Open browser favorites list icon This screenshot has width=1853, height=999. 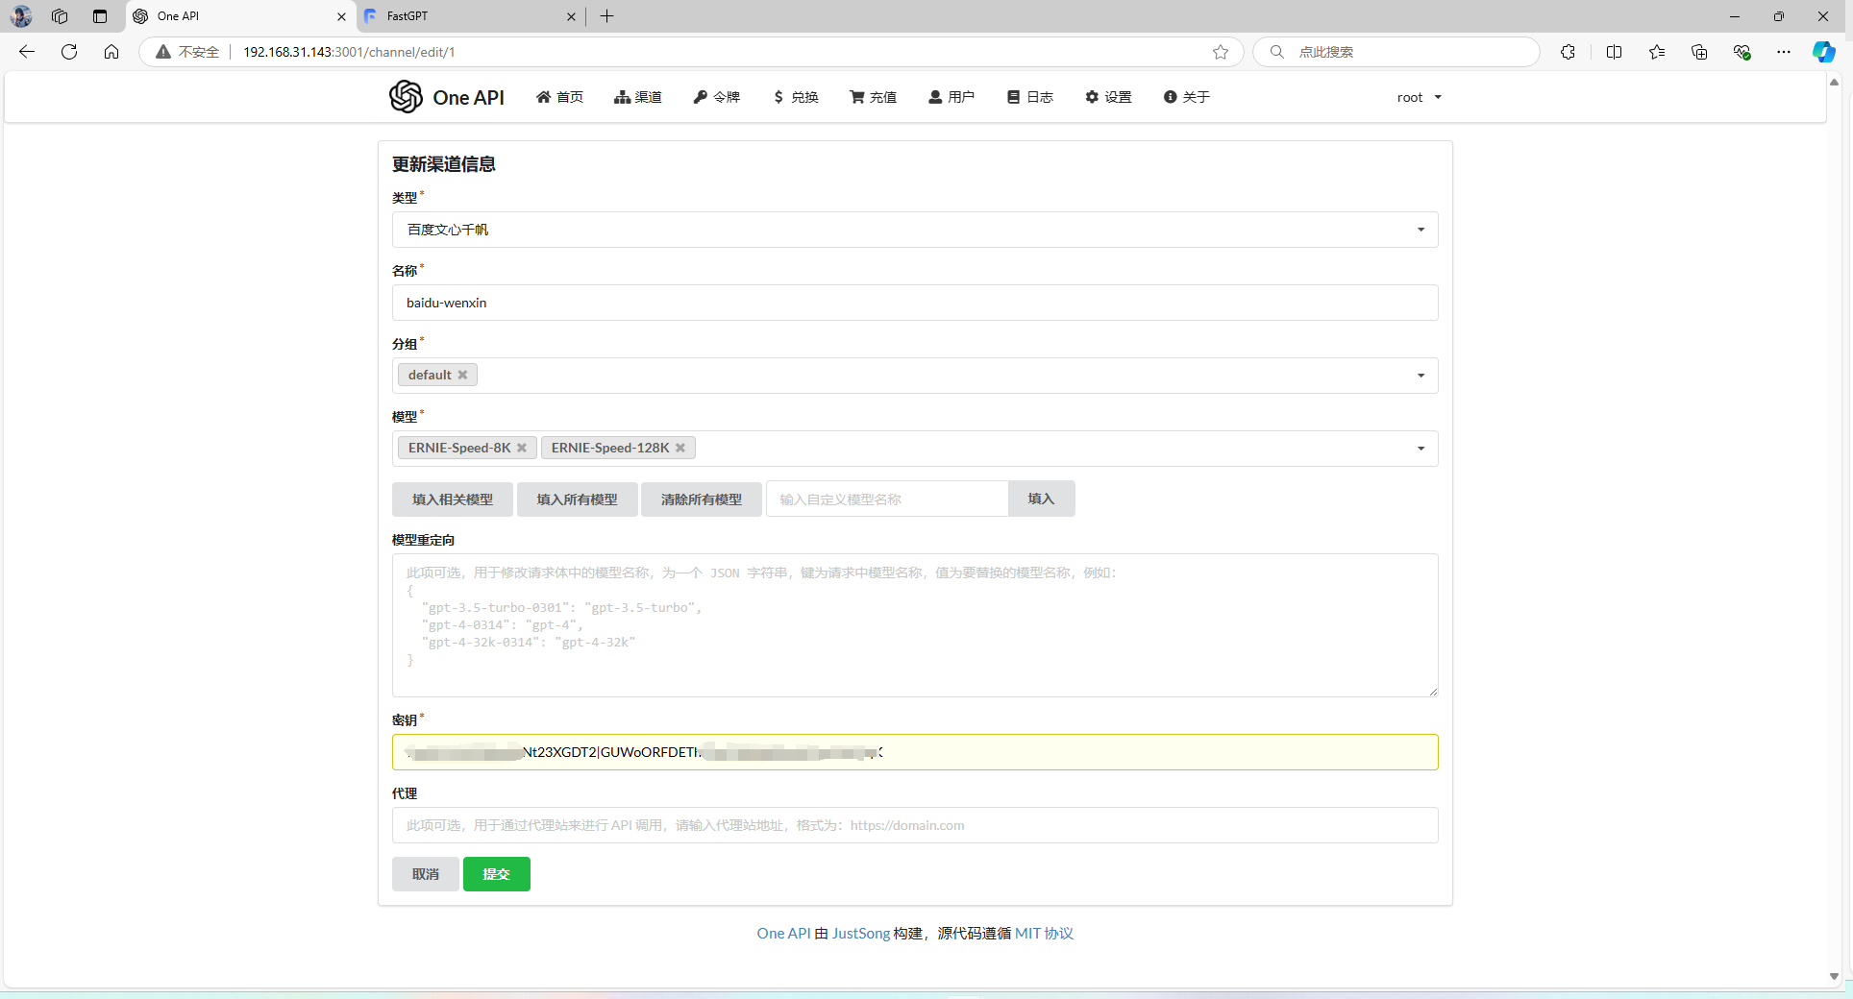pyautogui.click(x=1657, y=52)
